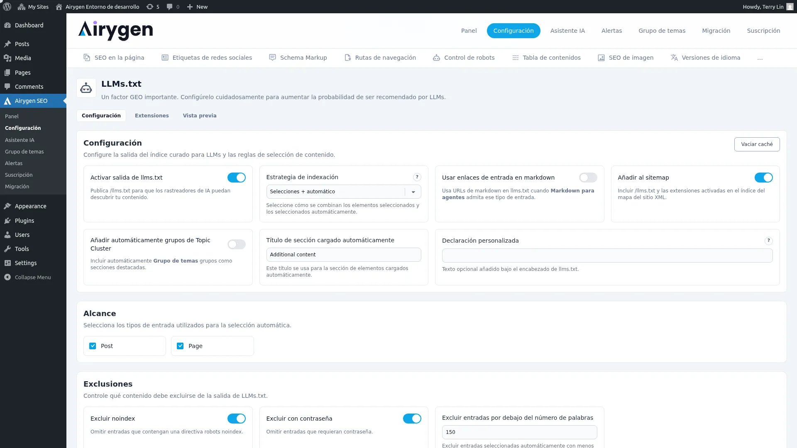
Task: Select the Configuración pill tab
Action: pos(513,31)
